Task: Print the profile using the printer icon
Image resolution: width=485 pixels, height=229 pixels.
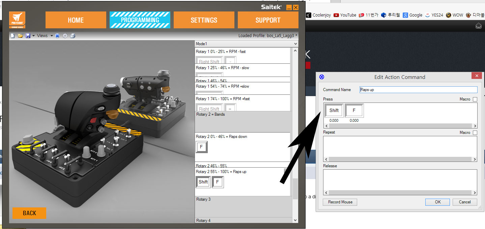Action: click(x=73, y=36)
